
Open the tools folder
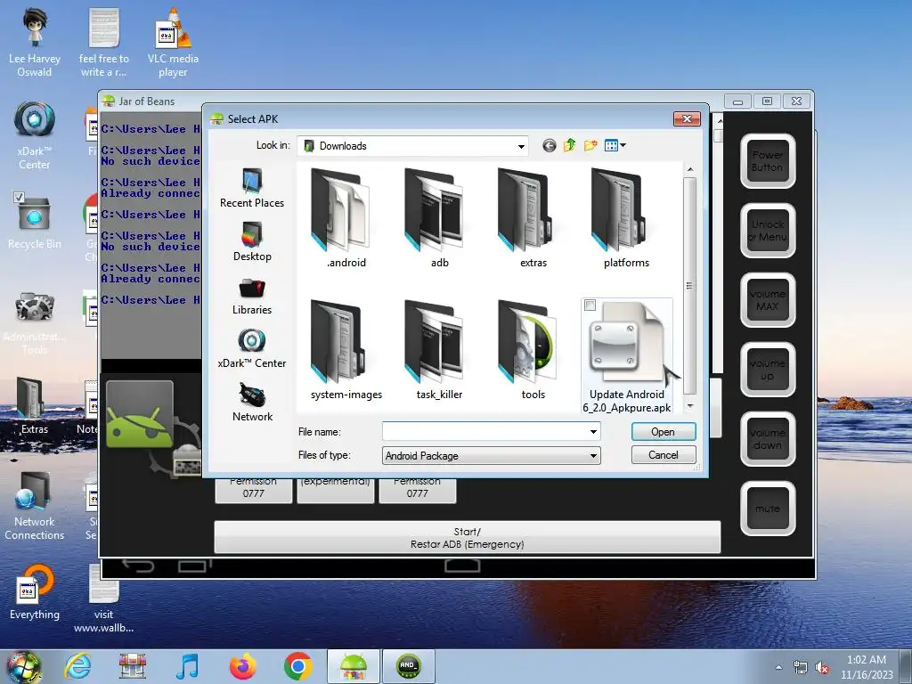pyautogui.click(x=533, y=350)
